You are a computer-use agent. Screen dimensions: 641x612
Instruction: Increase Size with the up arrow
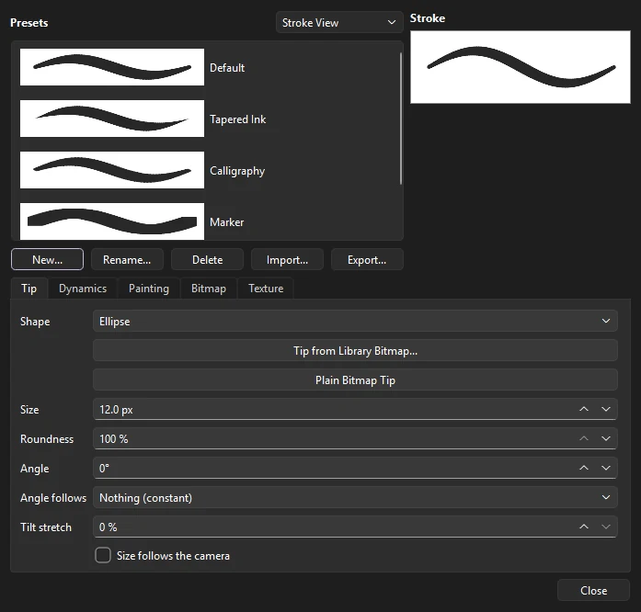584,409
